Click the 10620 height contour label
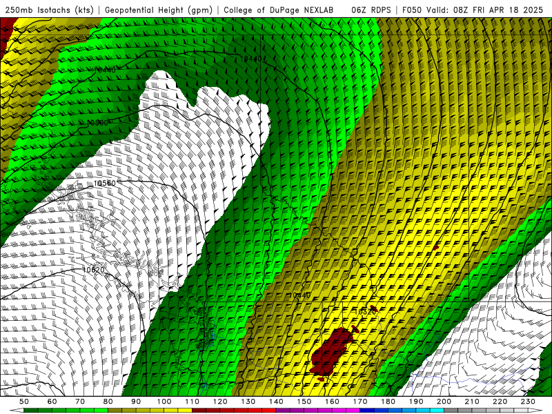Image resolution: width=552 pixels, height=414 pixels. [x=94, y=270]
